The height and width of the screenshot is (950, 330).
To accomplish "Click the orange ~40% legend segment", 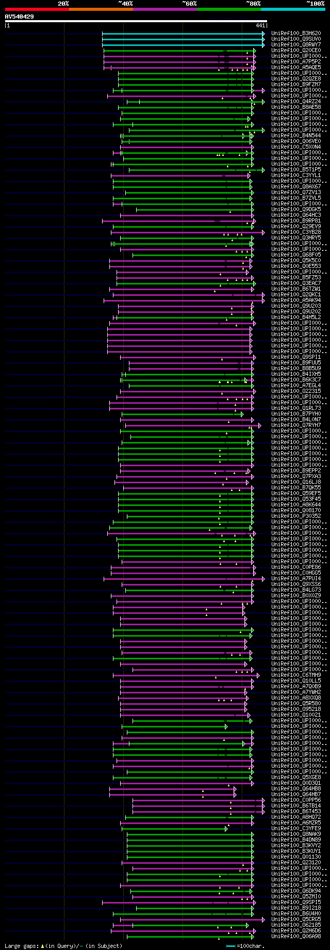I will click(101, 9).
